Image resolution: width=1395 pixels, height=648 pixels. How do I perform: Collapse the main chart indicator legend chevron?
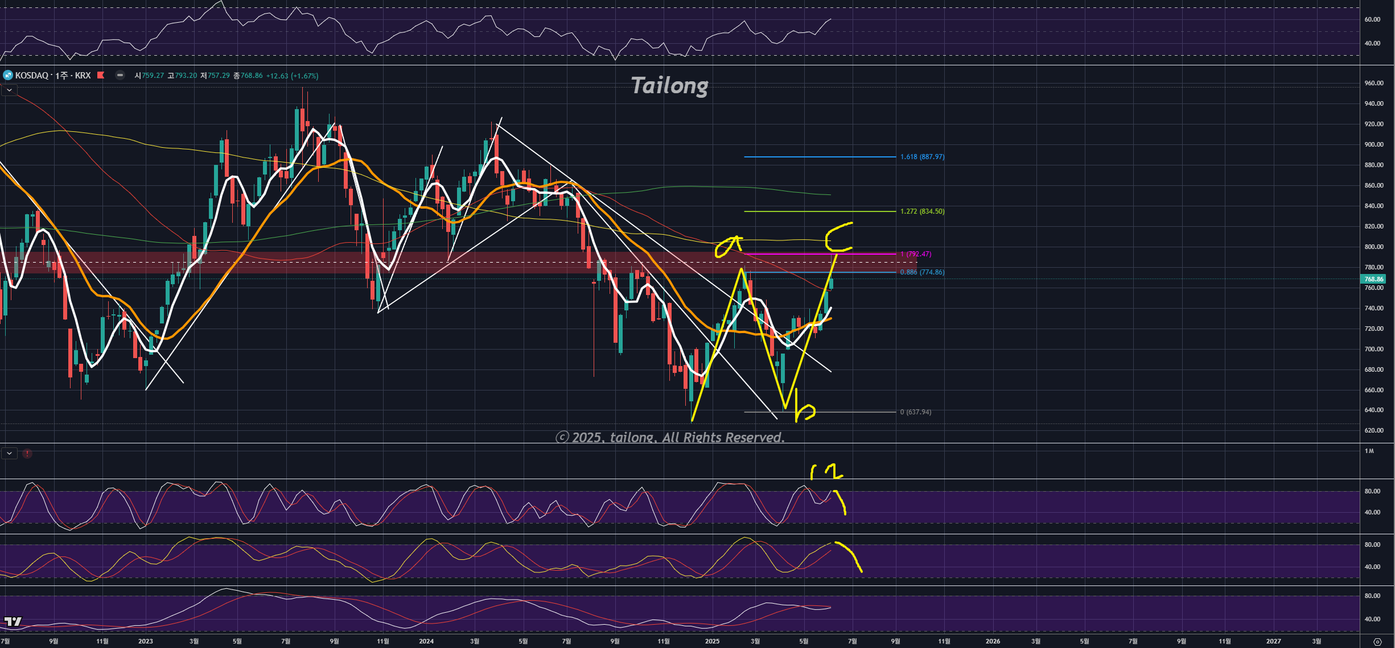coord(9,90)
